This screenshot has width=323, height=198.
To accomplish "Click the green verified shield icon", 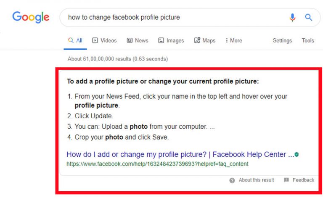I will click(x=297, y=154).
